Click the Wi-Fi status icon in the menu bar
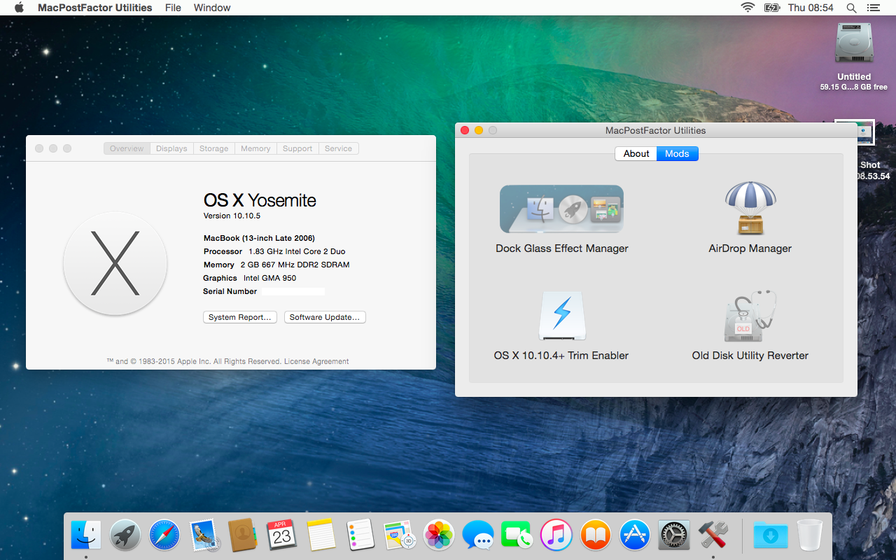Viewport: 896px width, 560px height. point(748,8)
